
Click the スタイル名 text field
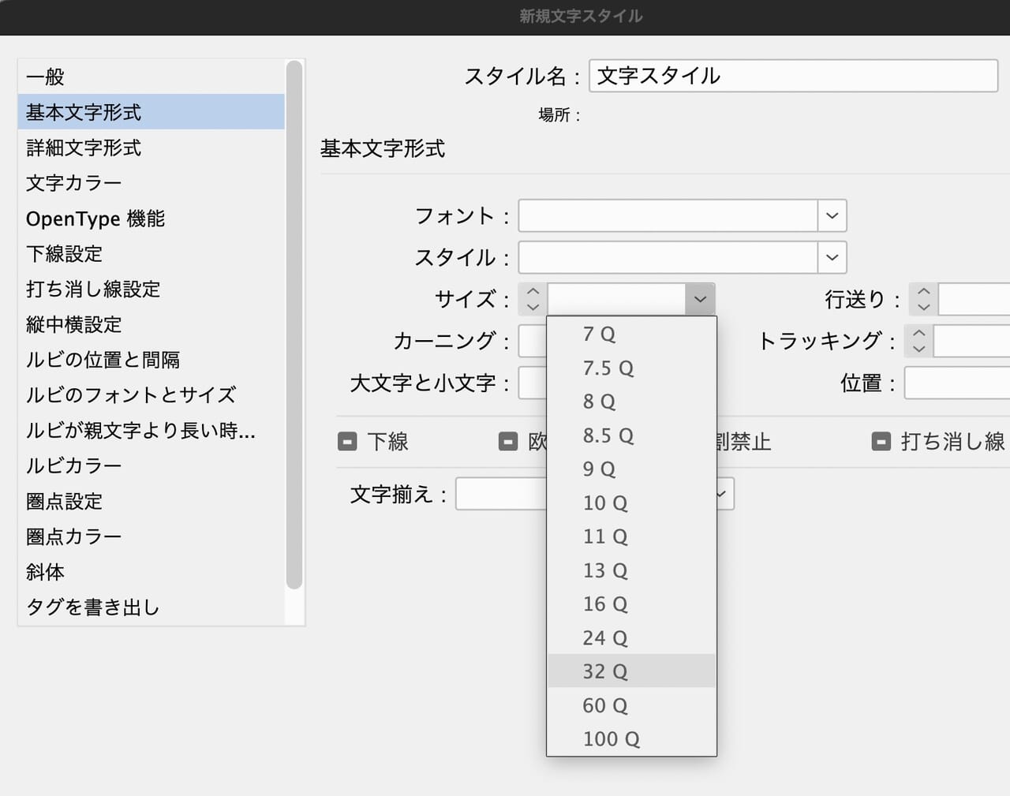click(x=793, y=76)
